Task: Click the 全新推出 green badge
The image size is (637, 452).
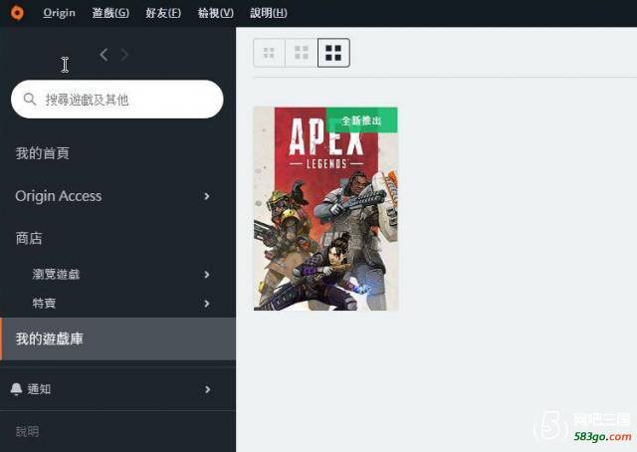Action: click(362, 120)
